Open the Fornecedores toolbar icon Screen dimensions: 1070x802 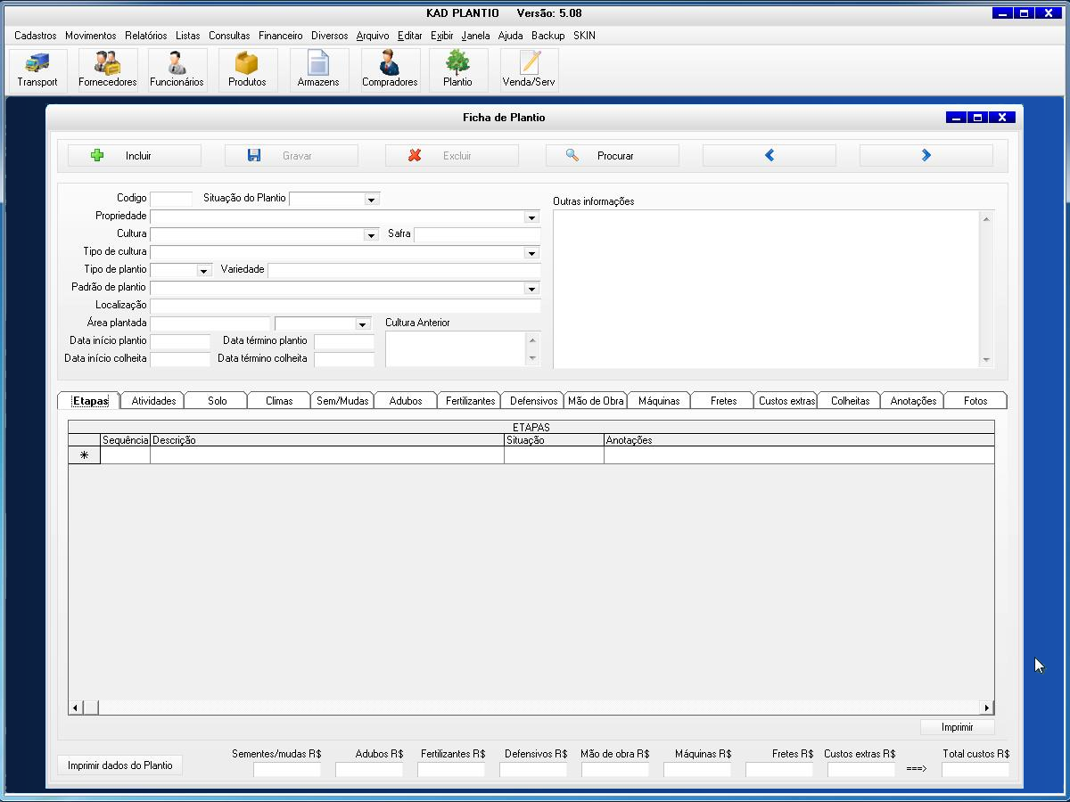click(108, 70)
